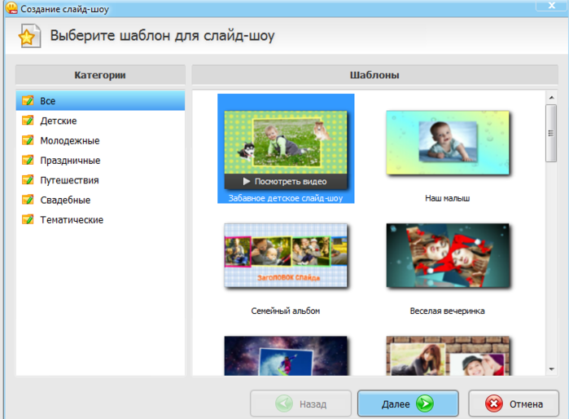This screenshot has height=419, width=569.
Task: Click the smiley app icon in title bar
Action: (11, 8)
